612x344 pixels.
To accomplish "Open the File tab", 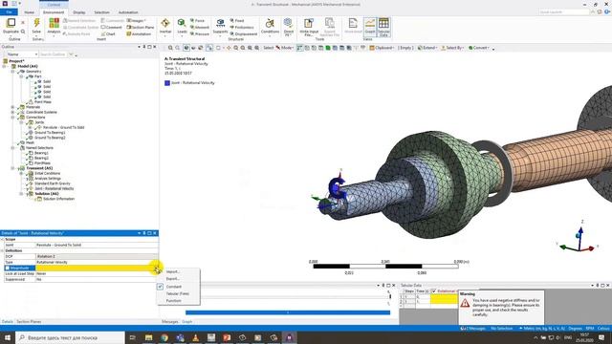I will point(9,12).
